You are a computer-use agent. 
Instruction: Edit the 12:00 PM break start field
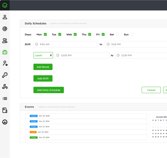point(82,55)
